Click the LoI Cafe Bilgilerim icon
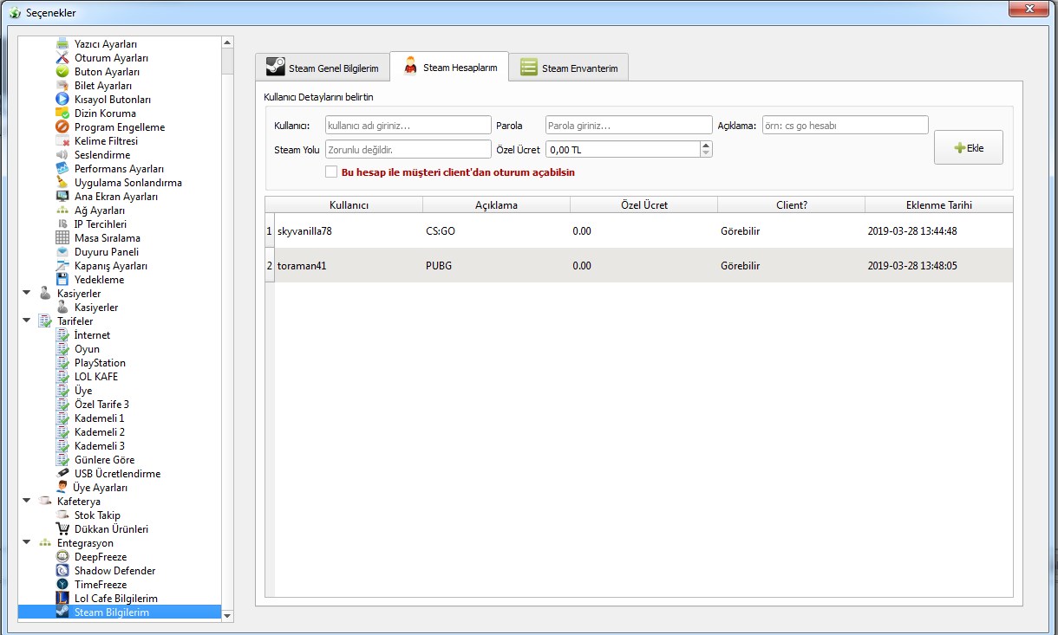 tap(62, 599)
